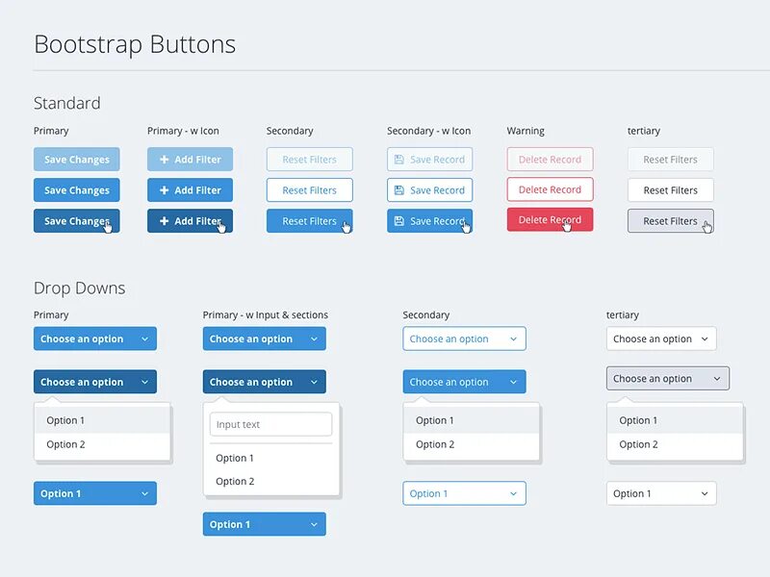Viewport: 770px width, 577px height.
Task: Click the faded tertiary Reset Filters button
Action: tap(670, 160)
